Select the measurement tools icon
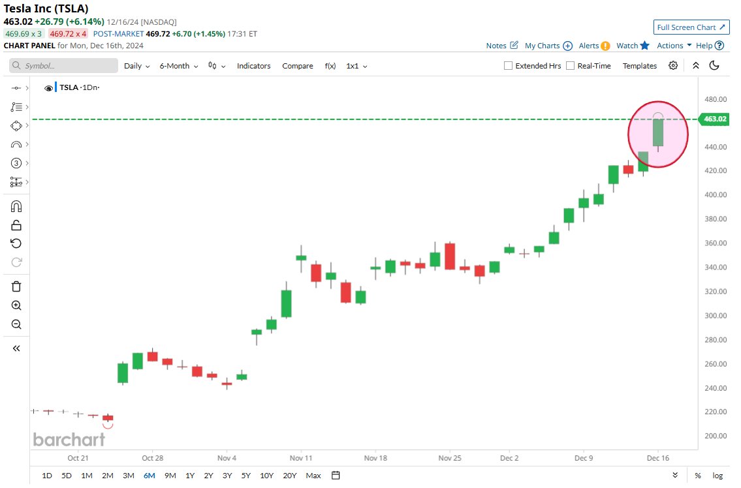This screenshot has width=741, height=488. (x=16, y=182)
